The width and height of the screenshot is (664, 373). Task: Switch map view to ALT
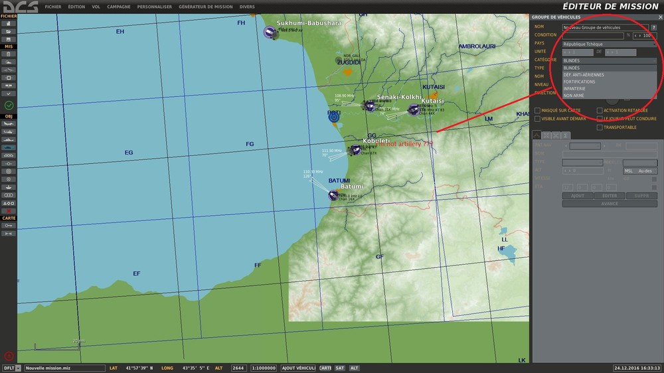pos(354,368)
